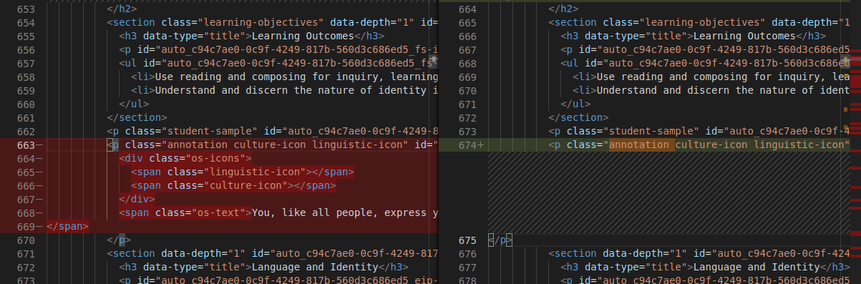The image size is (861, 284).
Task: Click closing </span> tag on line 669
Action: point(67,227)
